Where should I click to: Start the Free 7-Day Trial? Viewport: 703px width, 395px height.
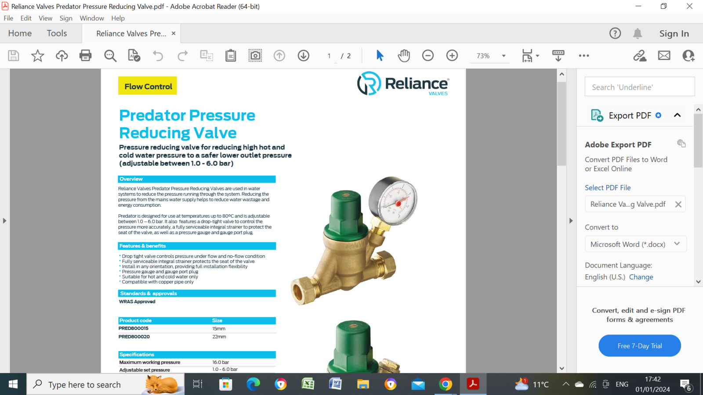pyautogui.click(x=639, y=345)
